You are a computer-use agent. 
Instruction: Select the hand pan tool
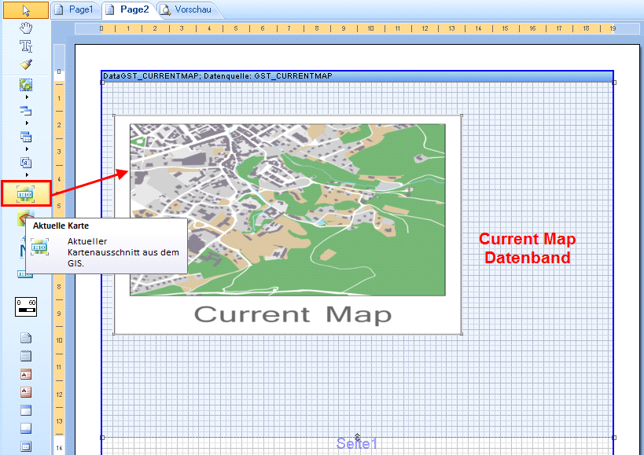[x=26, y=28]
